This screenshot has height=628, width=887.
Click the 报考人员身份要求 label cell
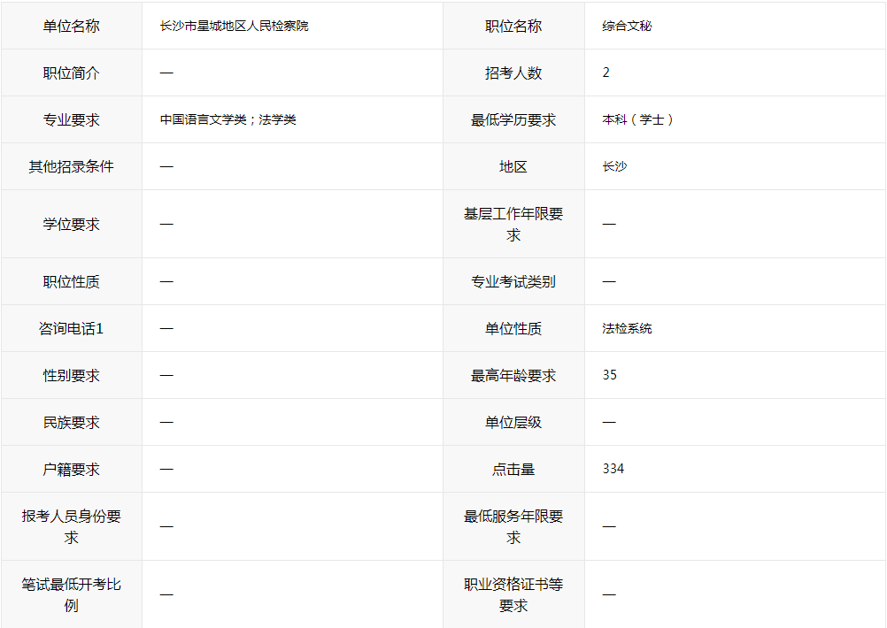(72, 527)
